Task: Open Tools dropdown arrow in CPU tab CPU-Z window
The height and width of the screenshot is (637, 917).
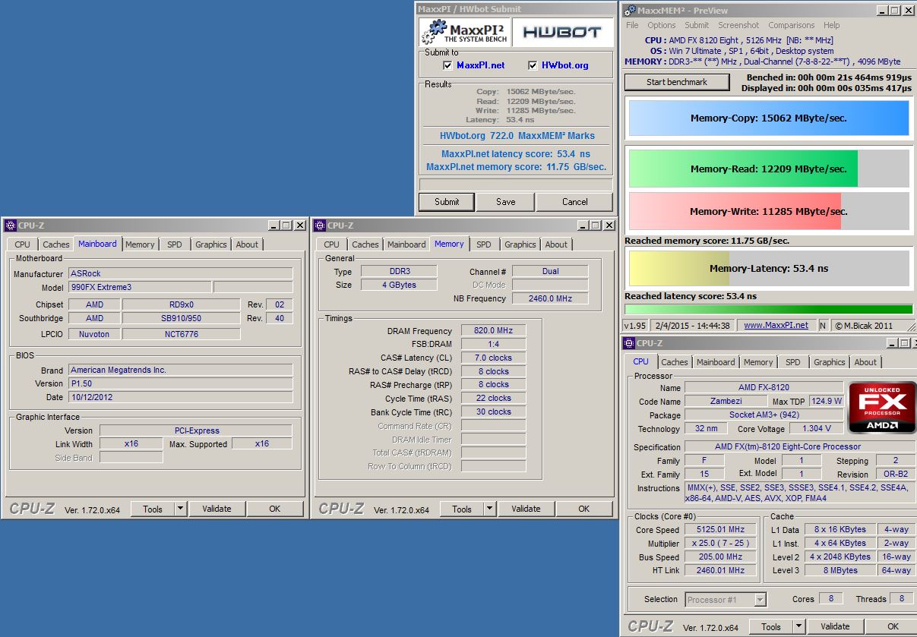Action: click(x=798, y=626)
